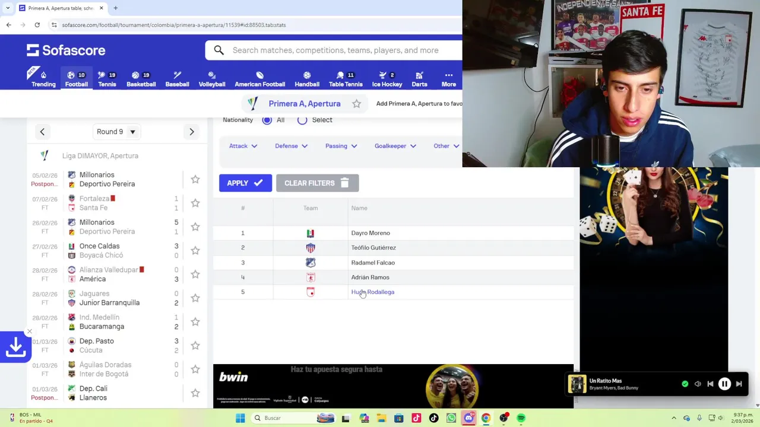The height and width of the screenshot is (427, 760).
Task: Click the browser address bar URL
Action: [x=174, y=25]
